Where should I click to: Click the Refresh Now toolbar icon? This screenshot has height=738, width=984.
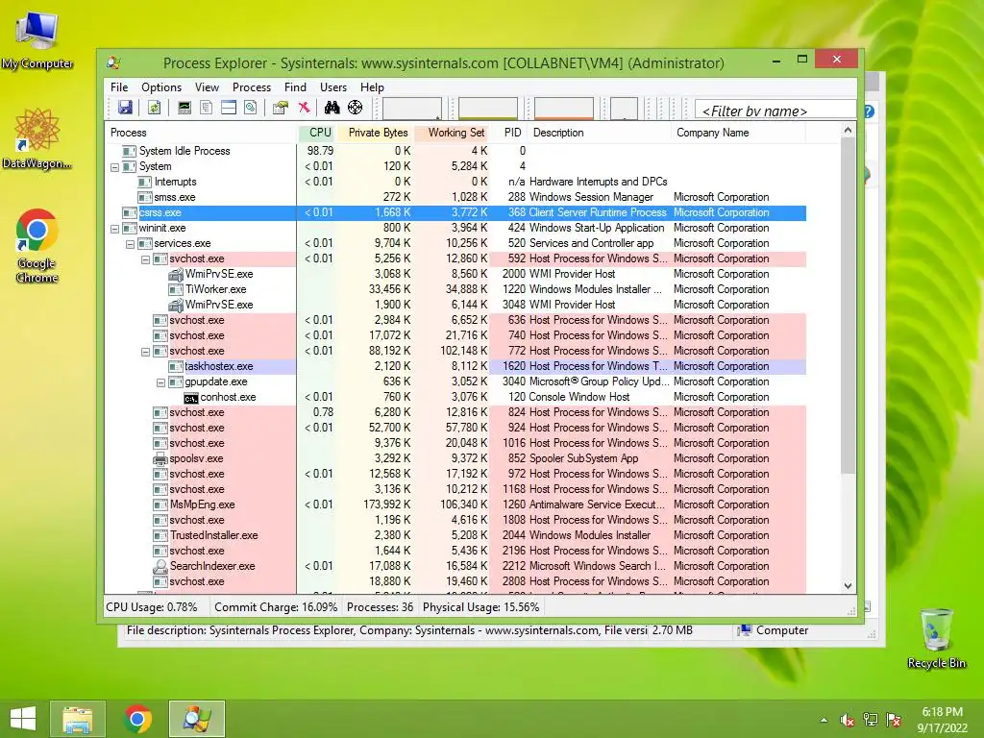pyautogui.click(x=154, y=108)
